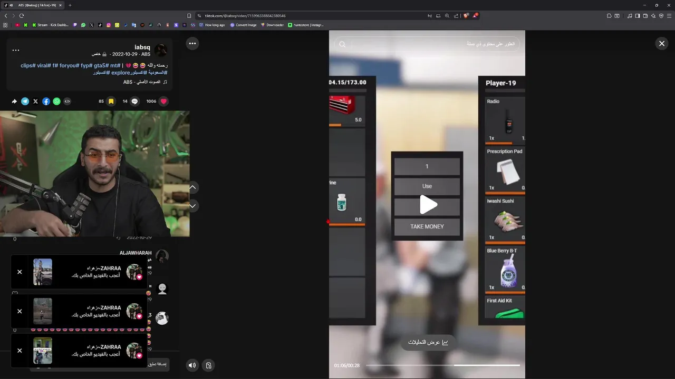Go to the next video with down chevron
Screen dimensions: 675x379
(x=192, y=206)
